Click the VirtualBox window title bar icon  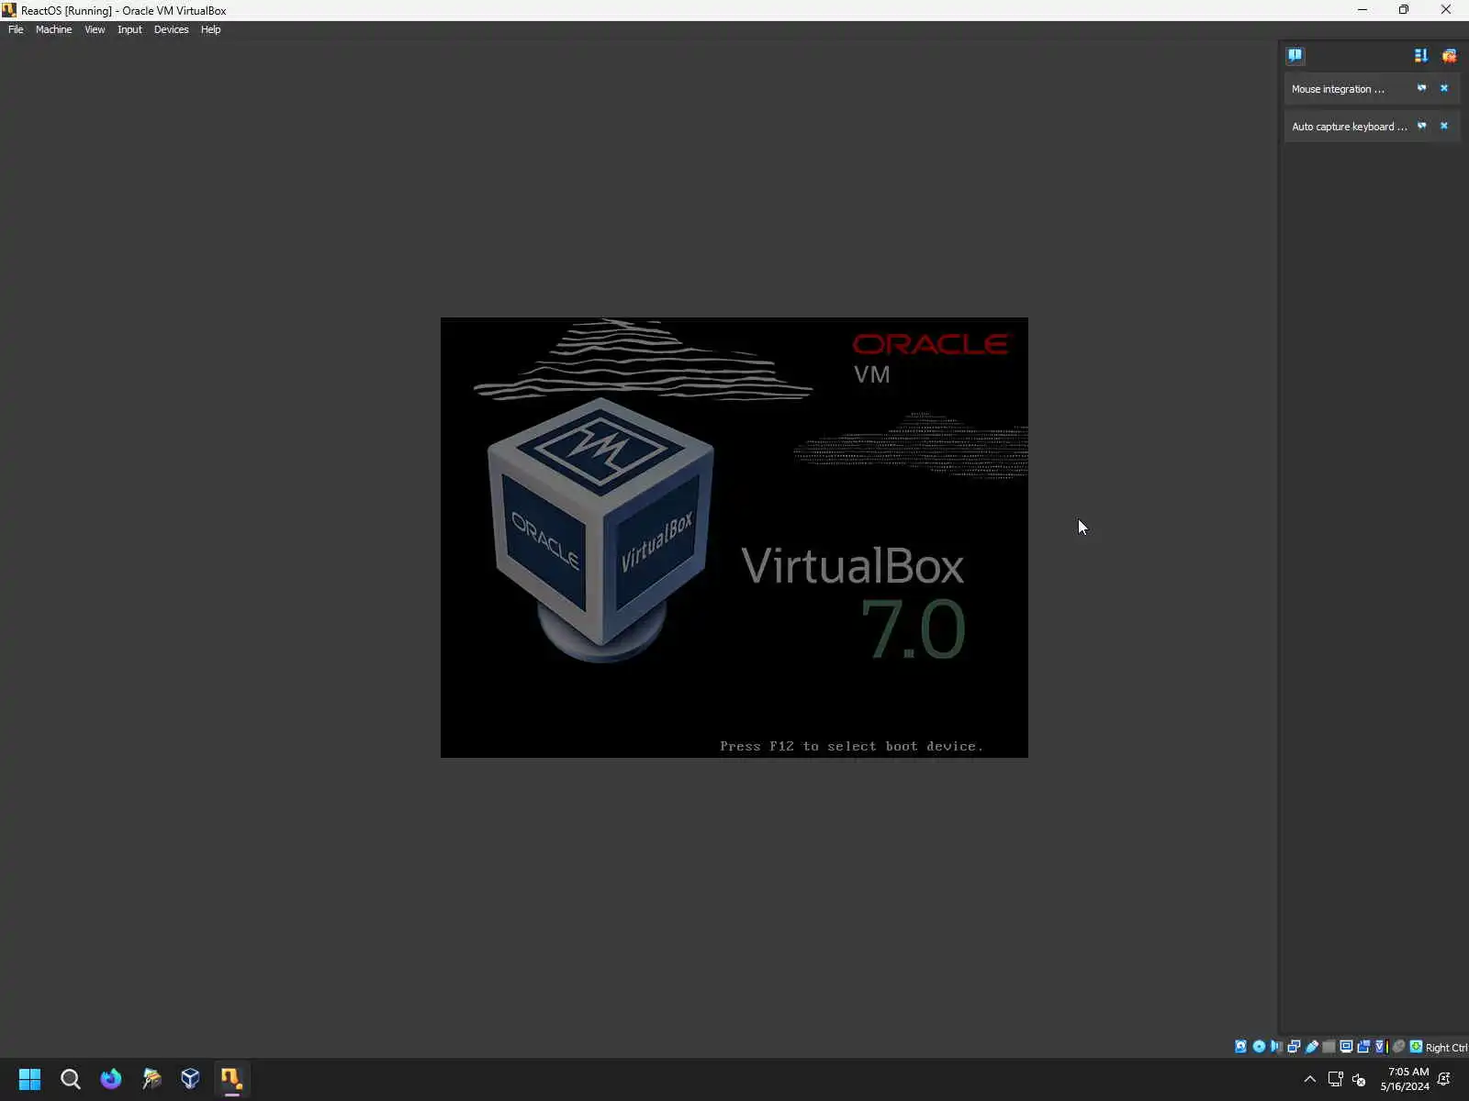coord(9,10)
